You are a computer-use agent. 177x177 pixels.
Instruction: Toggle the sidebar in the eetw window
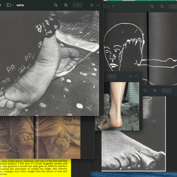[9, 5]
